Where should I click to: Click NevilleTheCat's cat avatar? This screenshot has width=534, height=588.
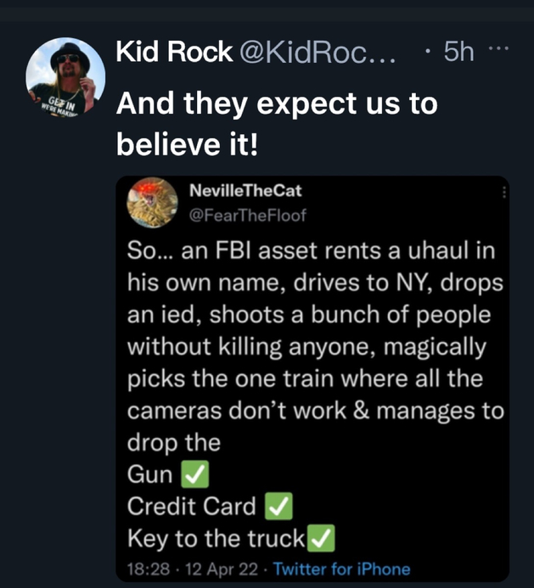coord(152,203)
